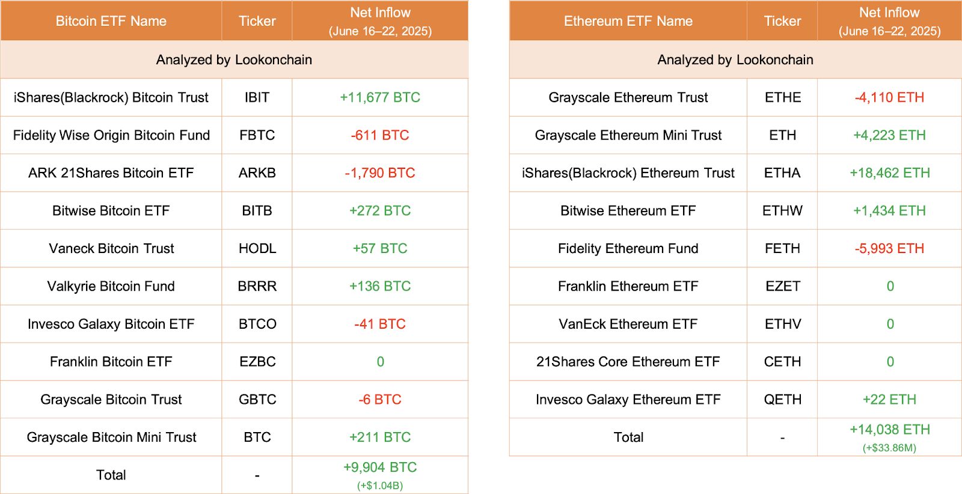
Task: Click the Bitcoin ETF Name column header
Action: 111,21
